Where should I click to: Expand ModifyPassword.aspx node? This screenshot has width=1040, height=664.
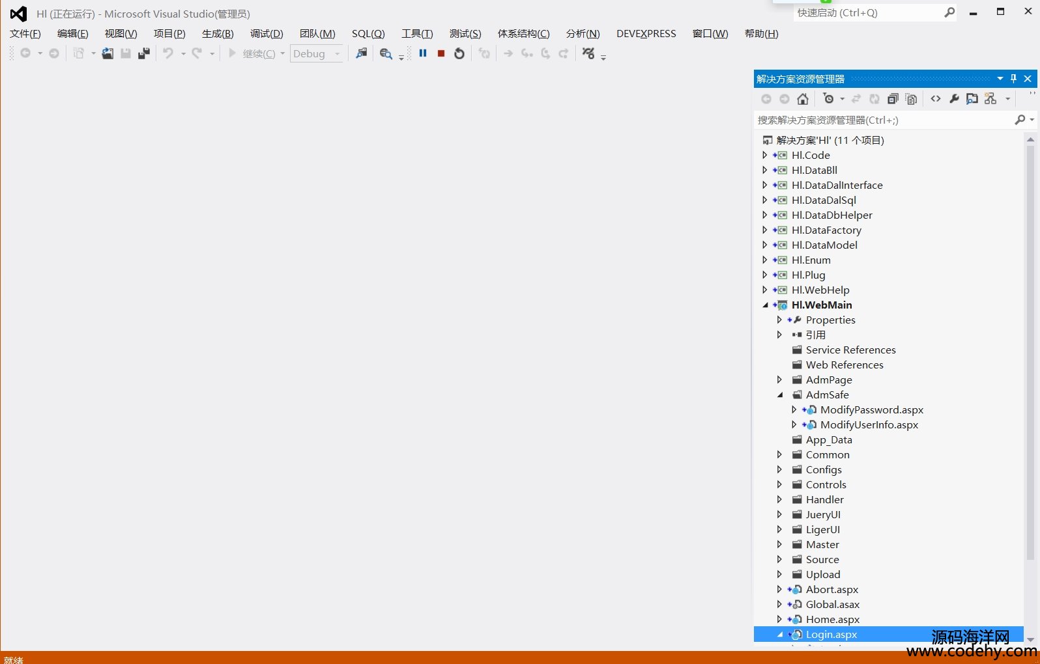coord(794,409)
